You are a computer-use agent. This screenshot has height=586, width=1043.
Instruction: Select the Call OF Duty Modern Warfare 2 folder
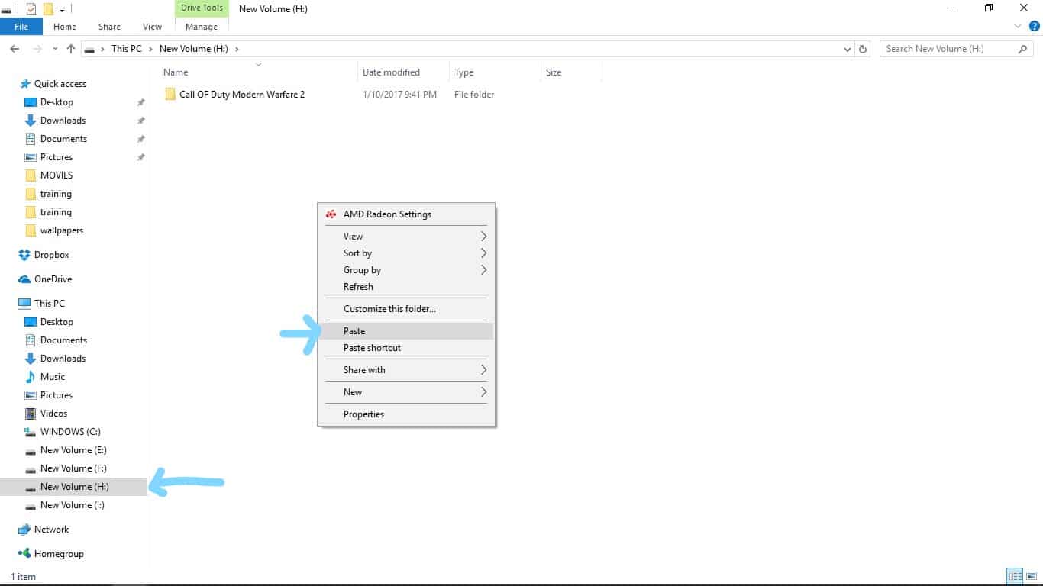242,95
